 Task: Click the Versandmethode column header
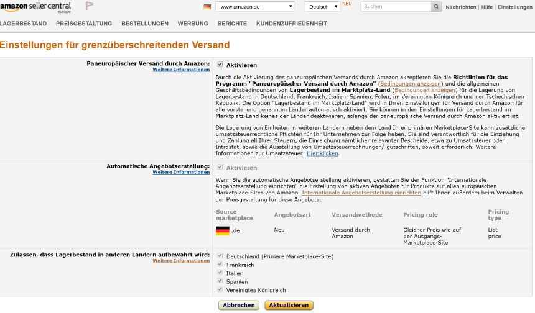[x=357, y=215]
